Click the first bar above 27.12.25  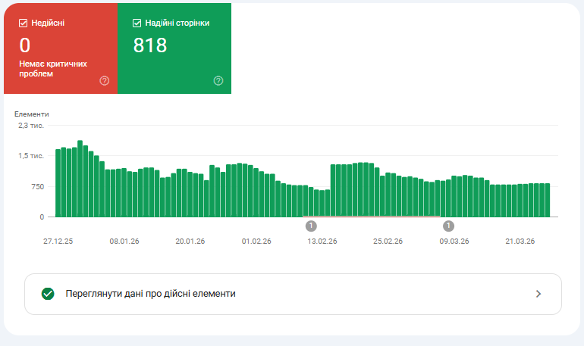click(x=58, y=183)
